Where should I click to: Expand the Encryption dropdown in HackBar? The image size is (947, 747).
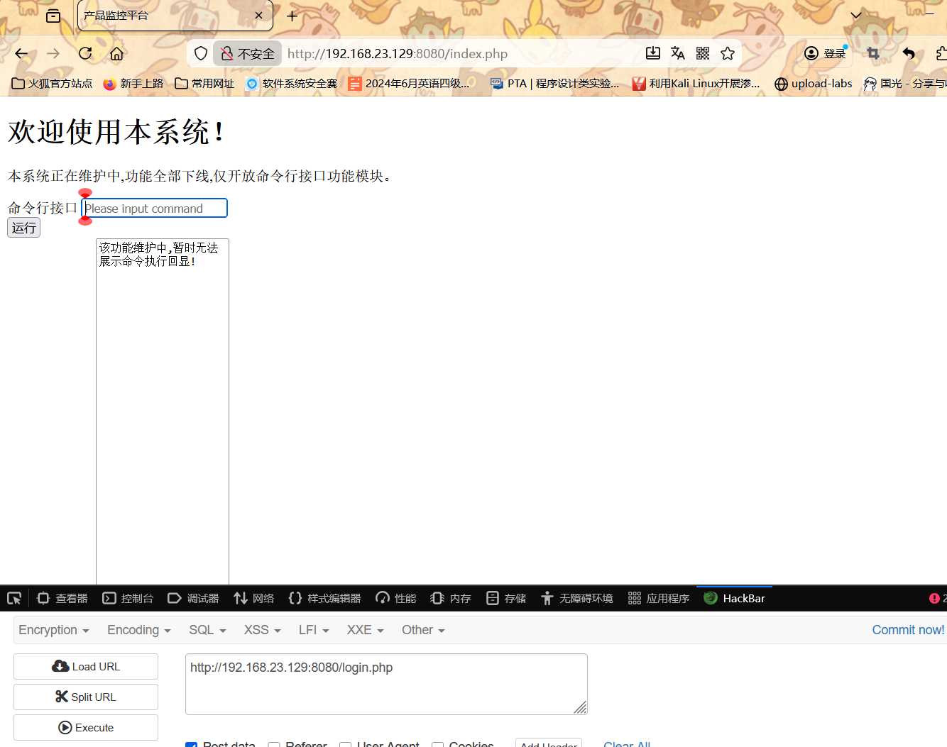tap(53, 630)
